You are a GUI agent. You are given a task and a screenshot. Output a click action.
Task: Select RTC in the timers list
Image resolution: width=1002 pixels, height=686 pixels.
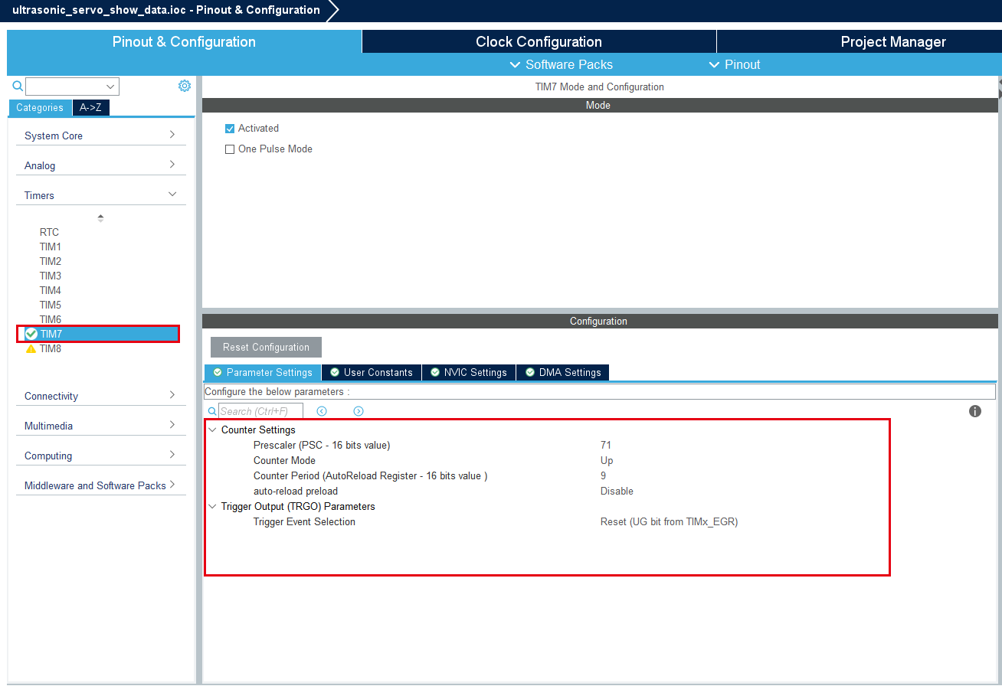coord(49,233)
